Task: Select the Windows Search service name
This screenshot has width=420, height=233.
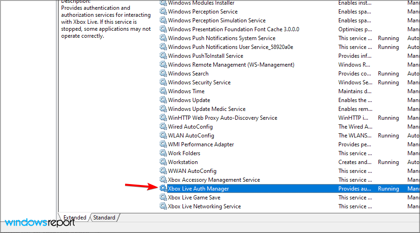Action: (188, 74)
